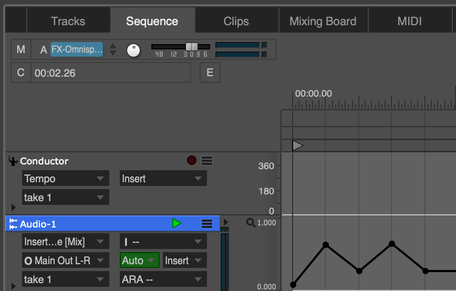Image resolution: width=456 pixels, height=291 pixels.
Task: Switch to the Mixing Board tab
Action: point(323,21)
